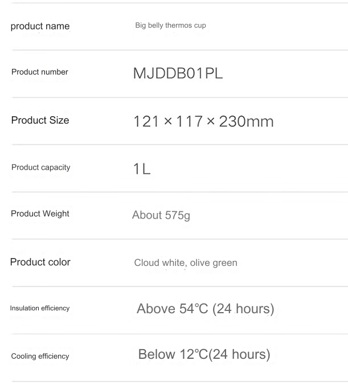
Task: Click the 'Product Size' label
Action: [39, 120]
